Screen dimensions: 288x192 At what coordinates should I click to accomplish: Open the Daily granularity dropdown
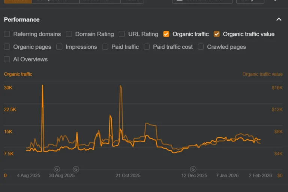tap(250, 1)
